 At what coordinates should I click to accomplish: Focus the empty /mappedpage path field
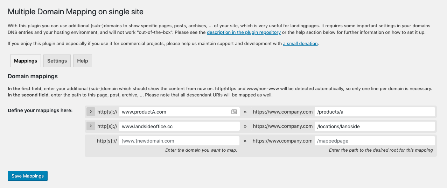pos(375,141)
